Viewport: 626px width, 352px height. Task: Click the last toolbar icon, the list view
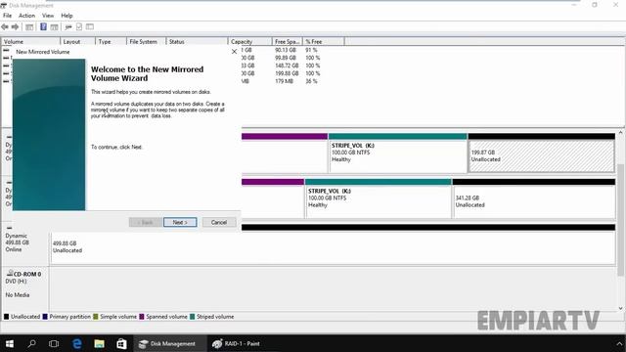[x=90, y=26]
